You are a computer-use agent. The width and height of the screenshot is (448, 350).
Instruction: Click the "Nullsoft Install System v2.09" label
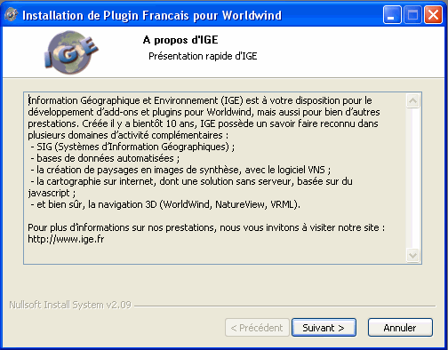click(x=70, y=305)
